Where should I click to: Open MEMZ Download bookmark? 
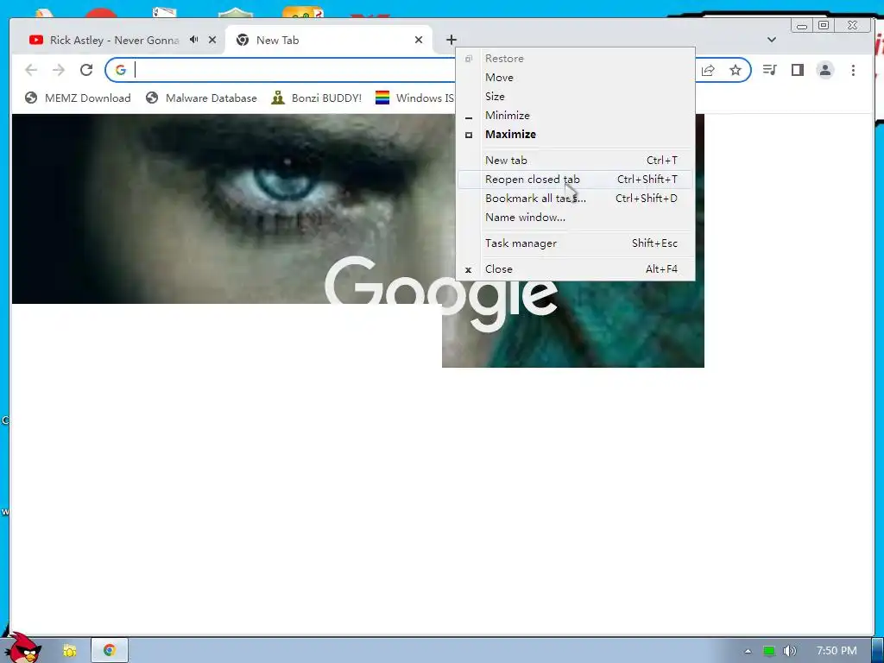pyautogui.click(x=78, y=98)
